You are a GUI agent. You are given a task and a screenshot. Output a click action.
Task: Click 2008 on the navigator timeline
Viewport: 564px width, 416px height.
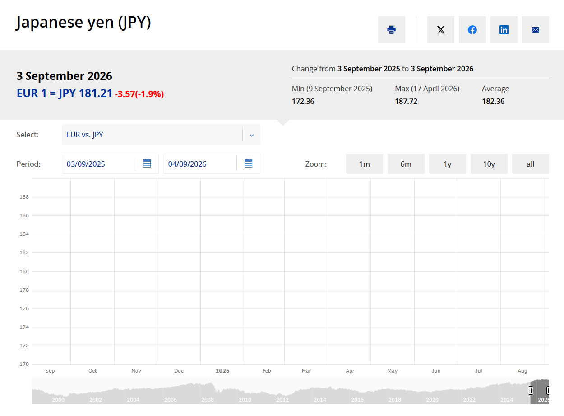(x=208, y=400)
